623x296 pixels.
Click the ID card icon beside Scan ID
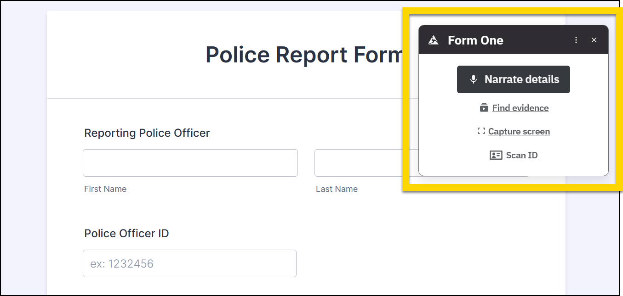tap(496, 156)
